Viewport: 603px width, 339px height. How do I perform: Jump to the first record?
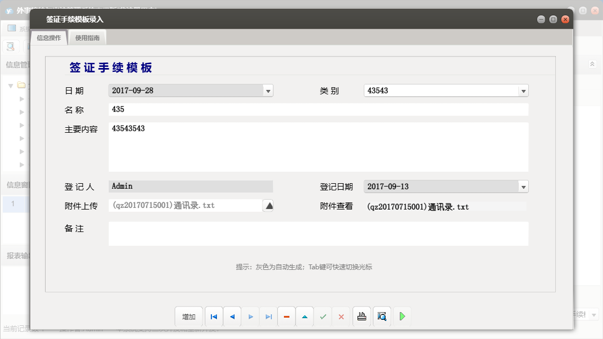214,317
